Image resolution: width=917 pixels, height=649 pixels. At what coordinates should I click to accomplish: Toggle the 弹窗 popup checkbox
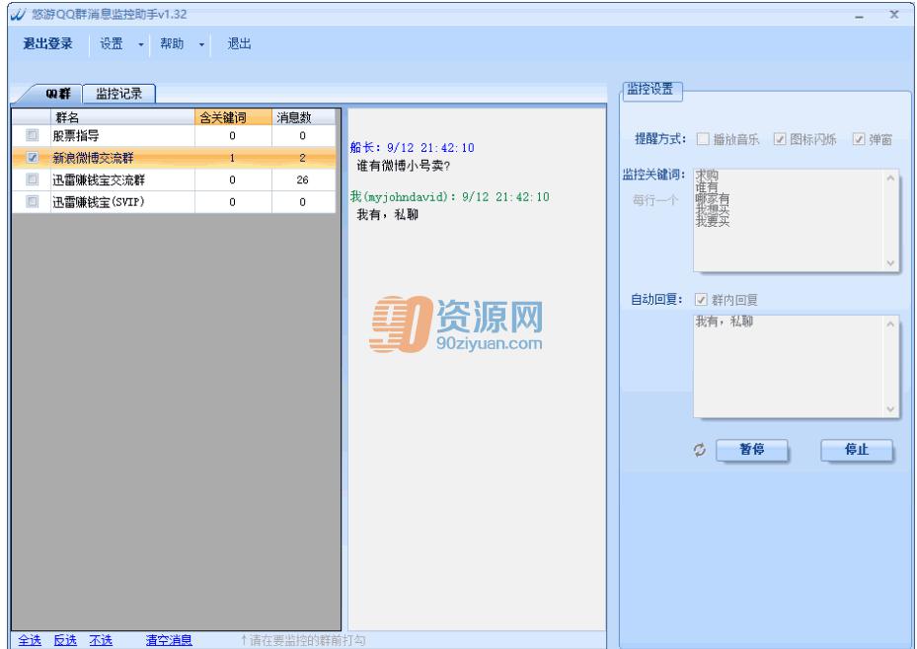(x=859, y=139)
